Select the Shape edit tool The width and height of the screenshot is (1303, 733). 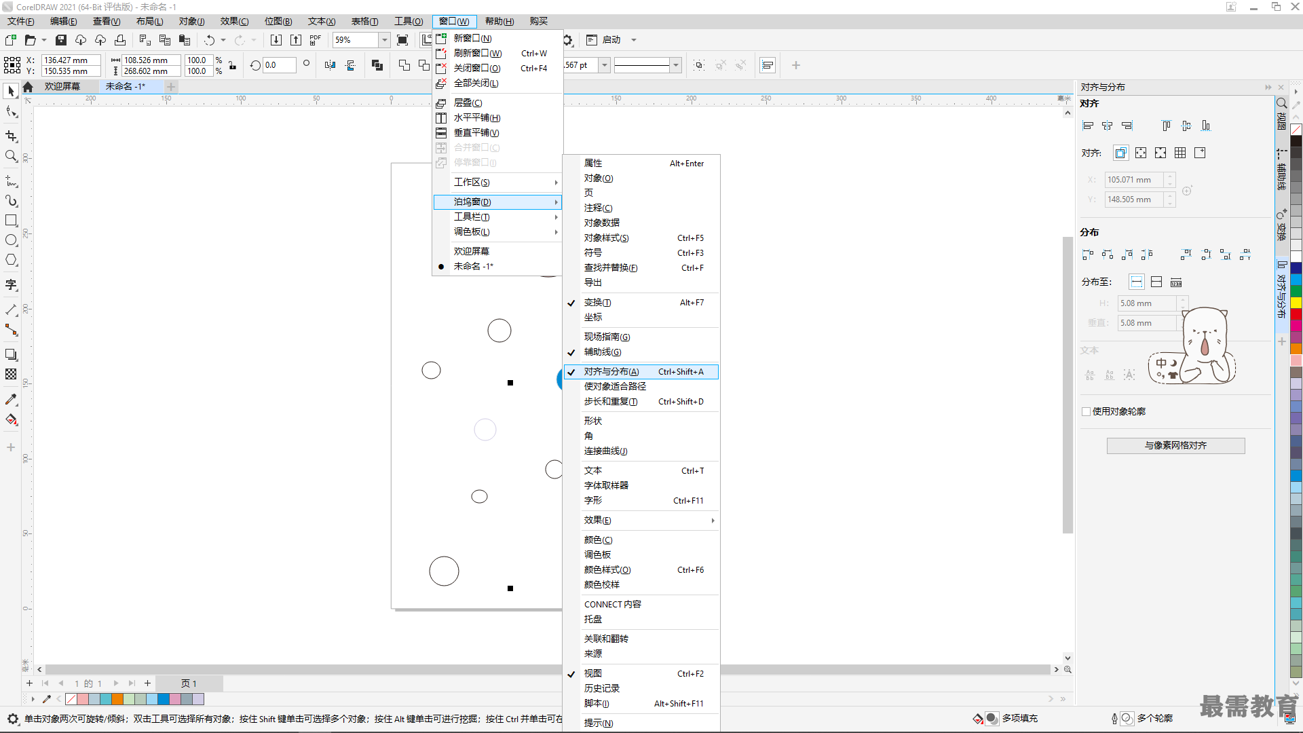click(11, 112)
